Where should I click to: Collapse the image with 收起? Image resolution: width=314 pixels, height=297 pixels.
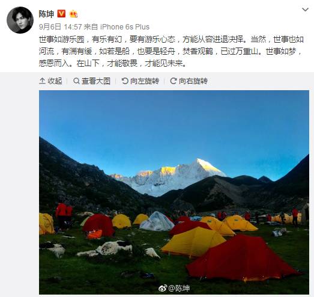coord(50,81)
